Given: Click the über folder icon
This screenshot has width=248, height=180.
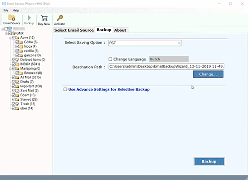Looking at the screenshot, I should point(17,109).
